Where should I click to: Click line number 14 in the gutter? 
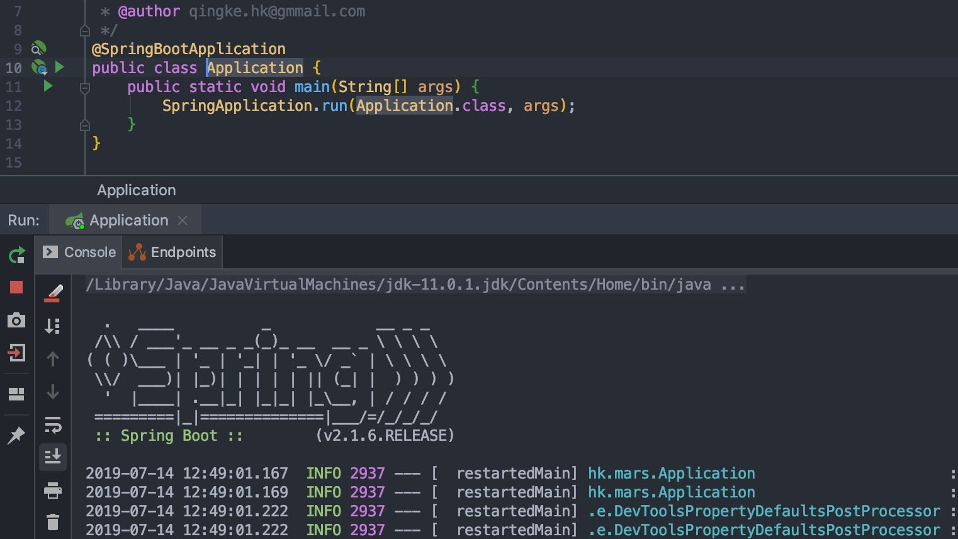pyautogui.click(x=13, y=144)
